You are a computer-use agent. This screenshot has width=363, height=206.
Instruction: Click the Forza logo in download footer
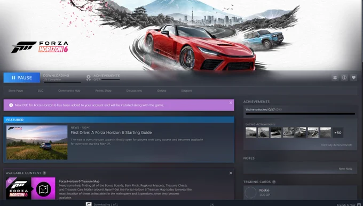click(x=89, y=204)
